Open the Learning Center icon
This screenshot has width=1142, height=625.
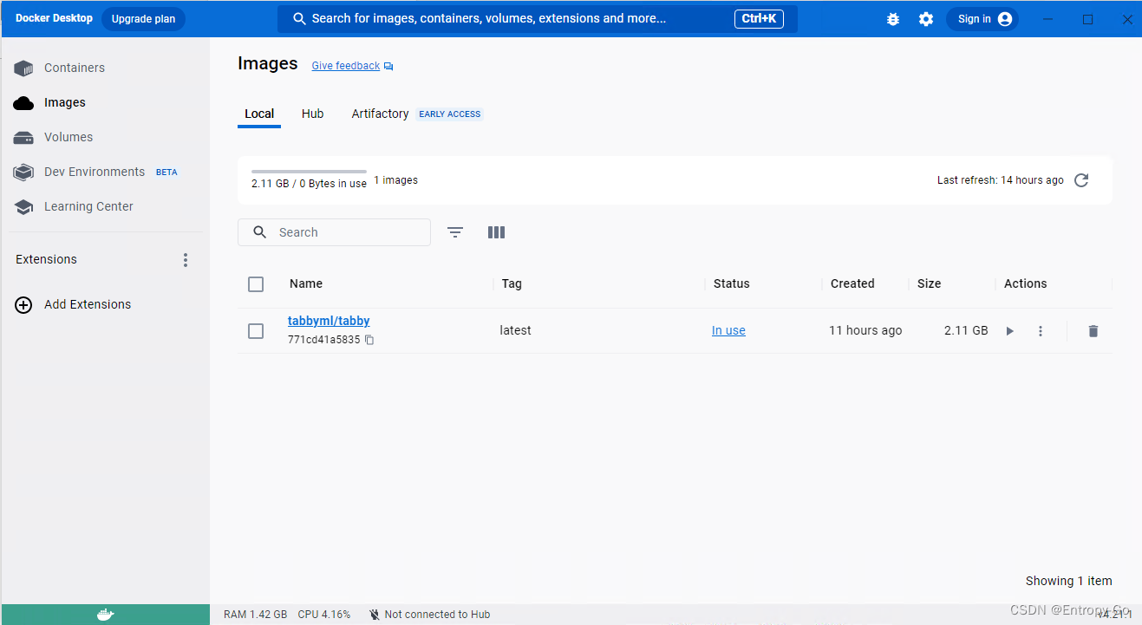pyautogui.click(x=23, y=206)
